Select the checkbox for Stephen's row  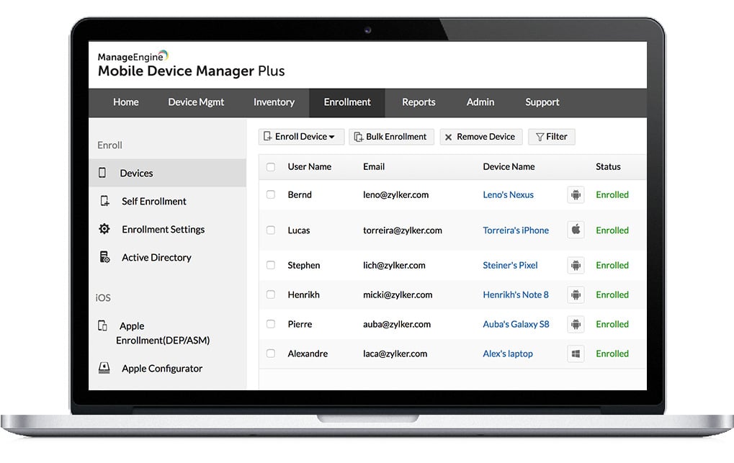pyautogui.click(x=270, y=265)
